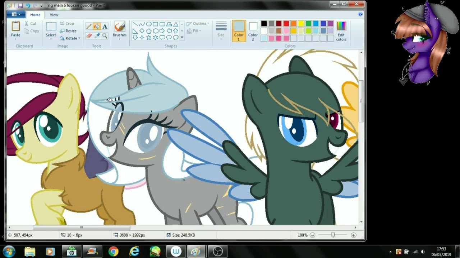This screenshot has height=258, width=460.
Task: Click the Cut button
Action: [x=30, y=24]
